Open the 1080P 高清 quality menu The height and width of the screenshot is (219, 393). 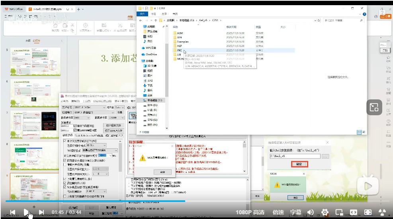pos(250,212)
